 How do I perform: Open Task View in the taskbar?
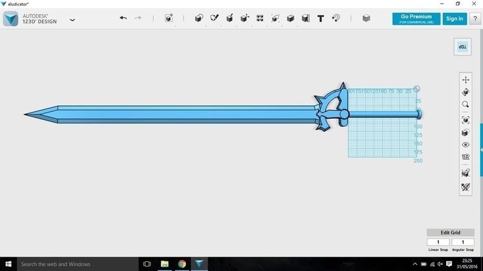pos(147,264)
